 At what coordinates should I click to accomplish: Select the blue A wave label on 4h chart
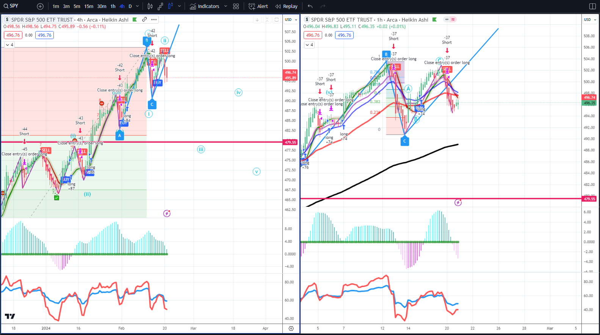click(x=120, y=135)
